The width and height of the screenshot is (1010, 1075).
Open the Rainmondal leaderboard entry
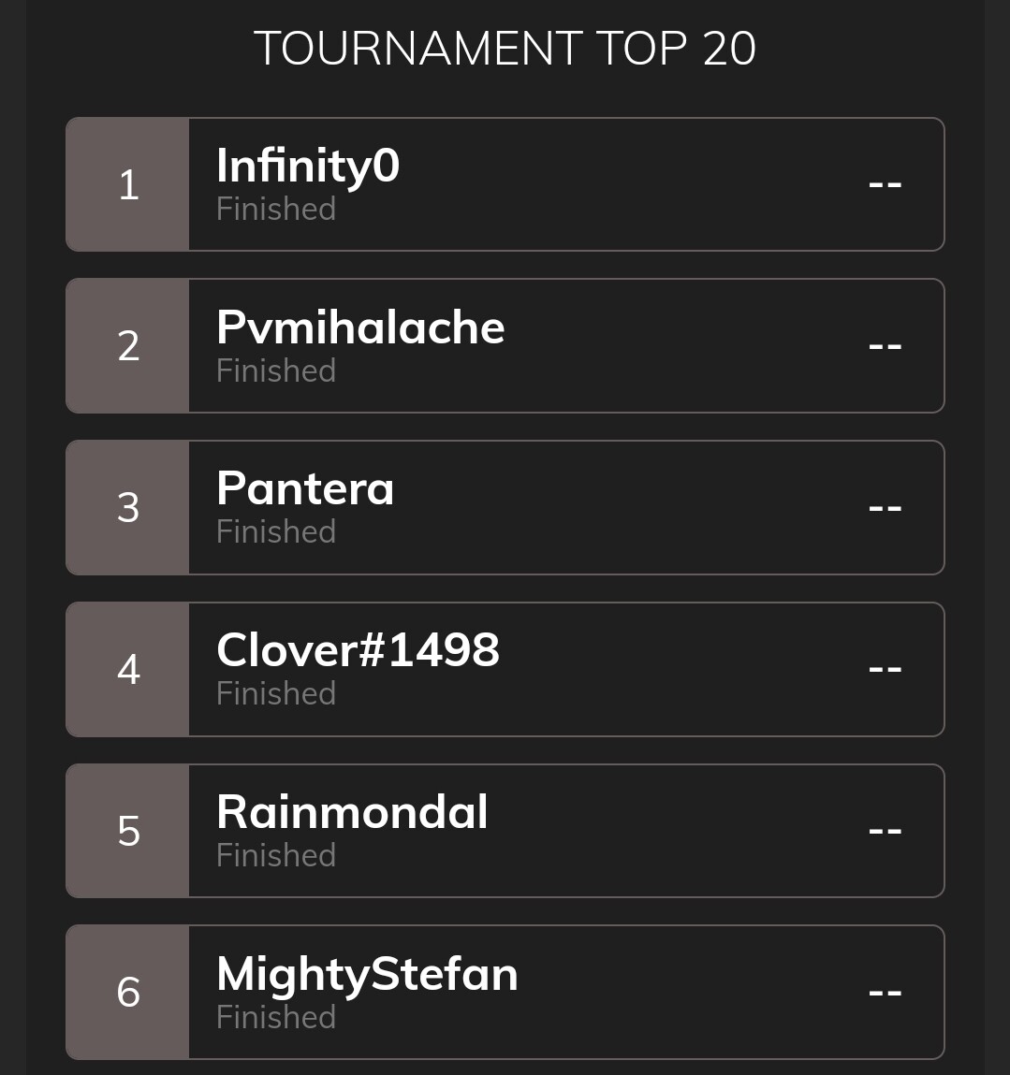[x=505, y=831]
